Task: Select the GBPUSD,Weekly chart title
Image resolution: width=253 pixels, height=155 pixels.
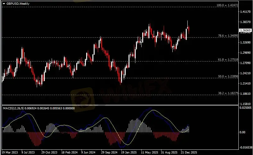Action: [x=18, y=3]
